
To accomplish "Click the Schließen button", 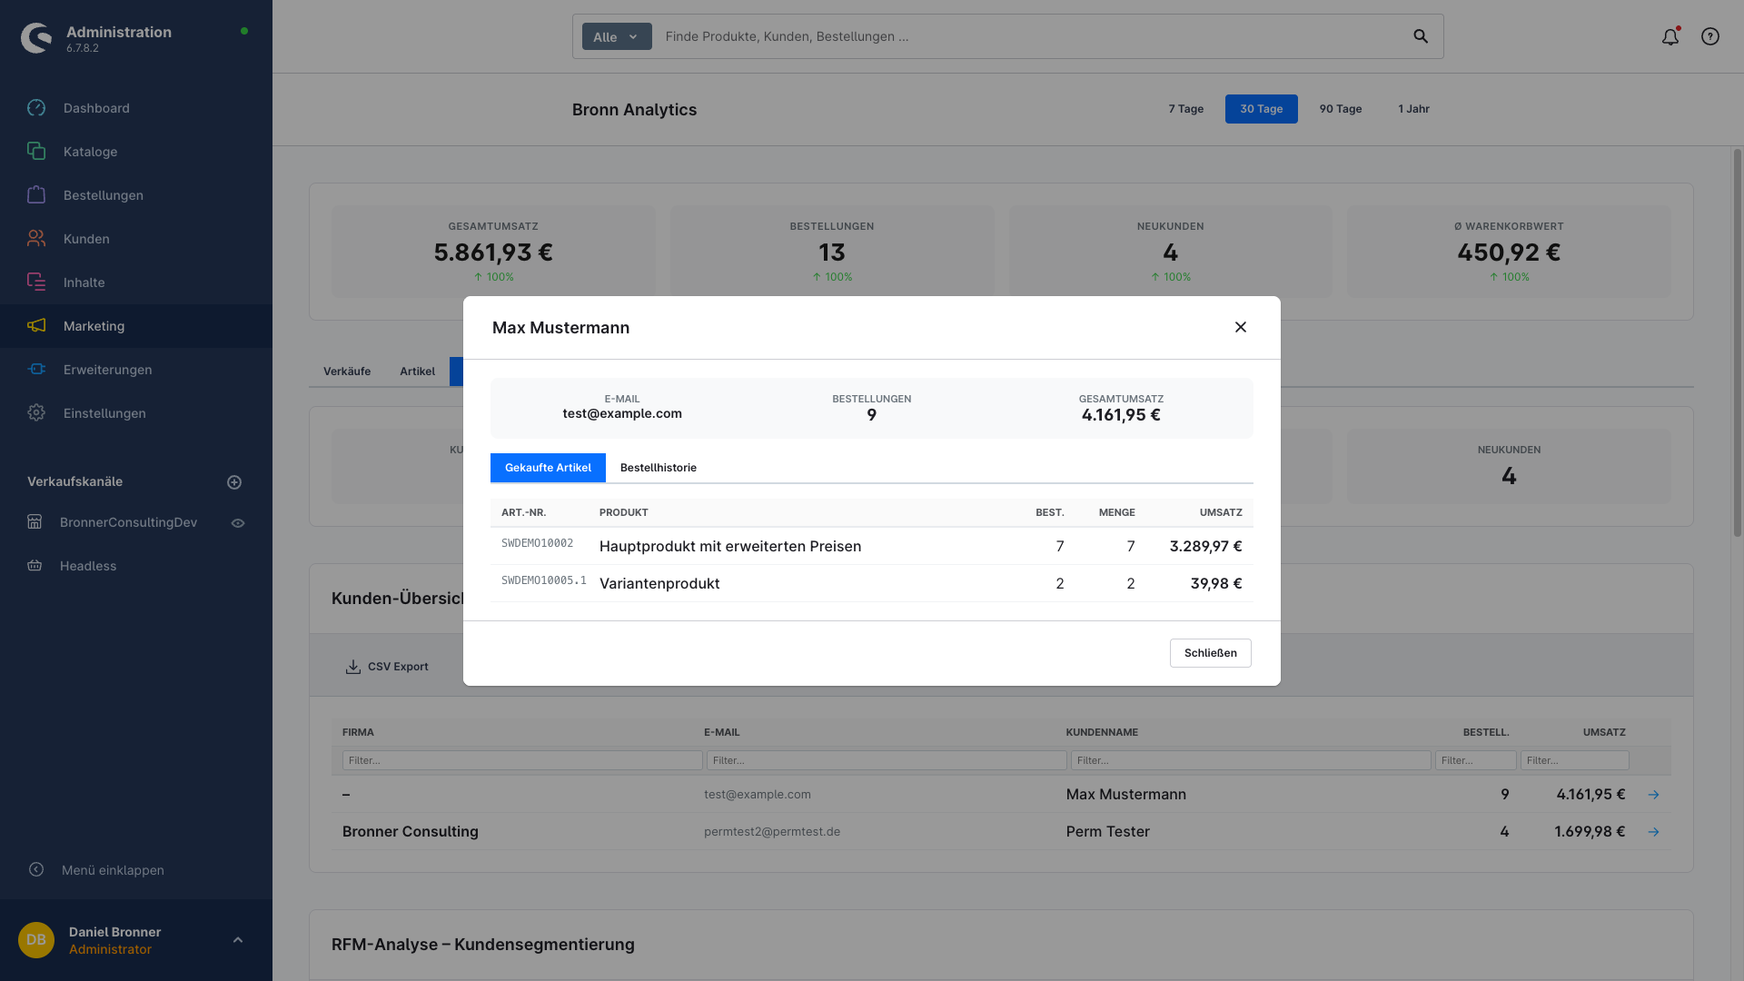I will (x=1210, y=653).
